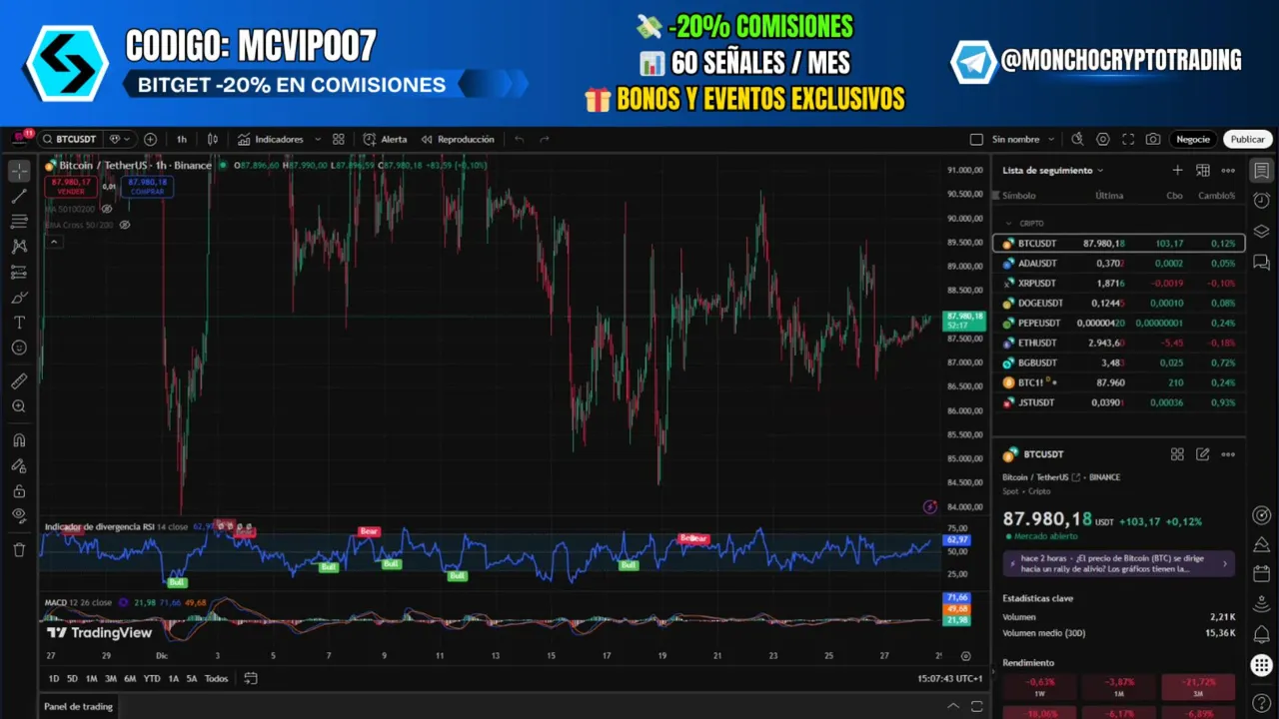
Task: Select the YTD time range
Action: pyautogui.click(x=152, y=679)
